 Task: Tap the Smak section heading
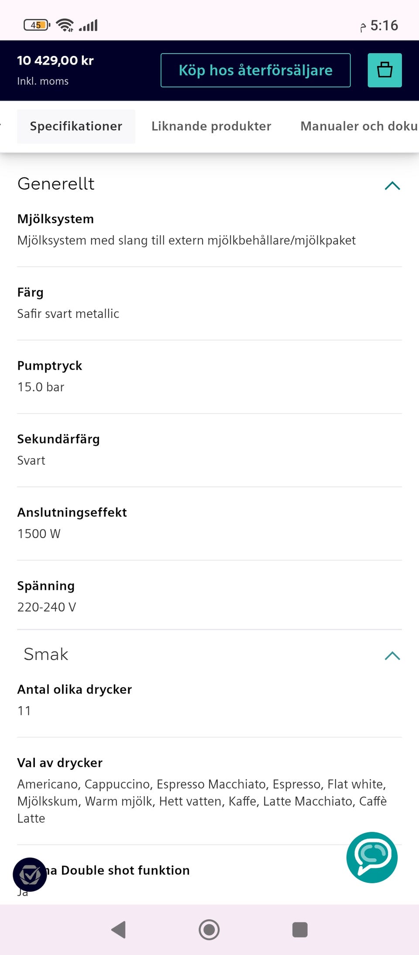pyautogui.click(x=46, y=654)
